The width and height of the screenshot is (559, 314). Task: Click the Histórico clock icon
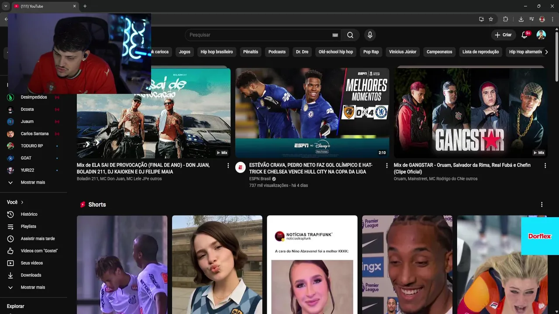(10, 214)
